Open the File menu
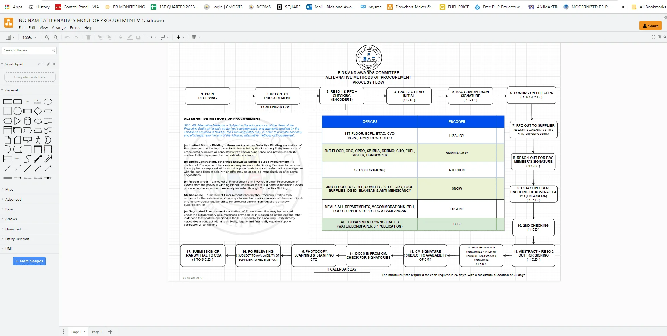Screen dimensions: 667x336 pos(22,28)
